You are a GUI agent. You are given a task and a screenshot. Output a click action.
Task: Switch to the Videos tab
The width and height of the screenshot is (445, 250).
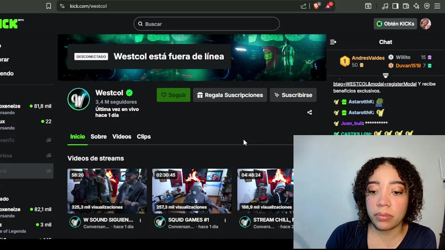point(122,136)
